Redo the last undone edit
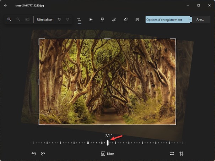The height and width of the screenshot is (161, 215). [x=68, y=20]
